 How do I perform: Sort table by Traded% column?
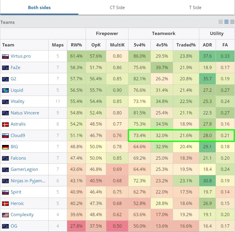pos(186,45)
